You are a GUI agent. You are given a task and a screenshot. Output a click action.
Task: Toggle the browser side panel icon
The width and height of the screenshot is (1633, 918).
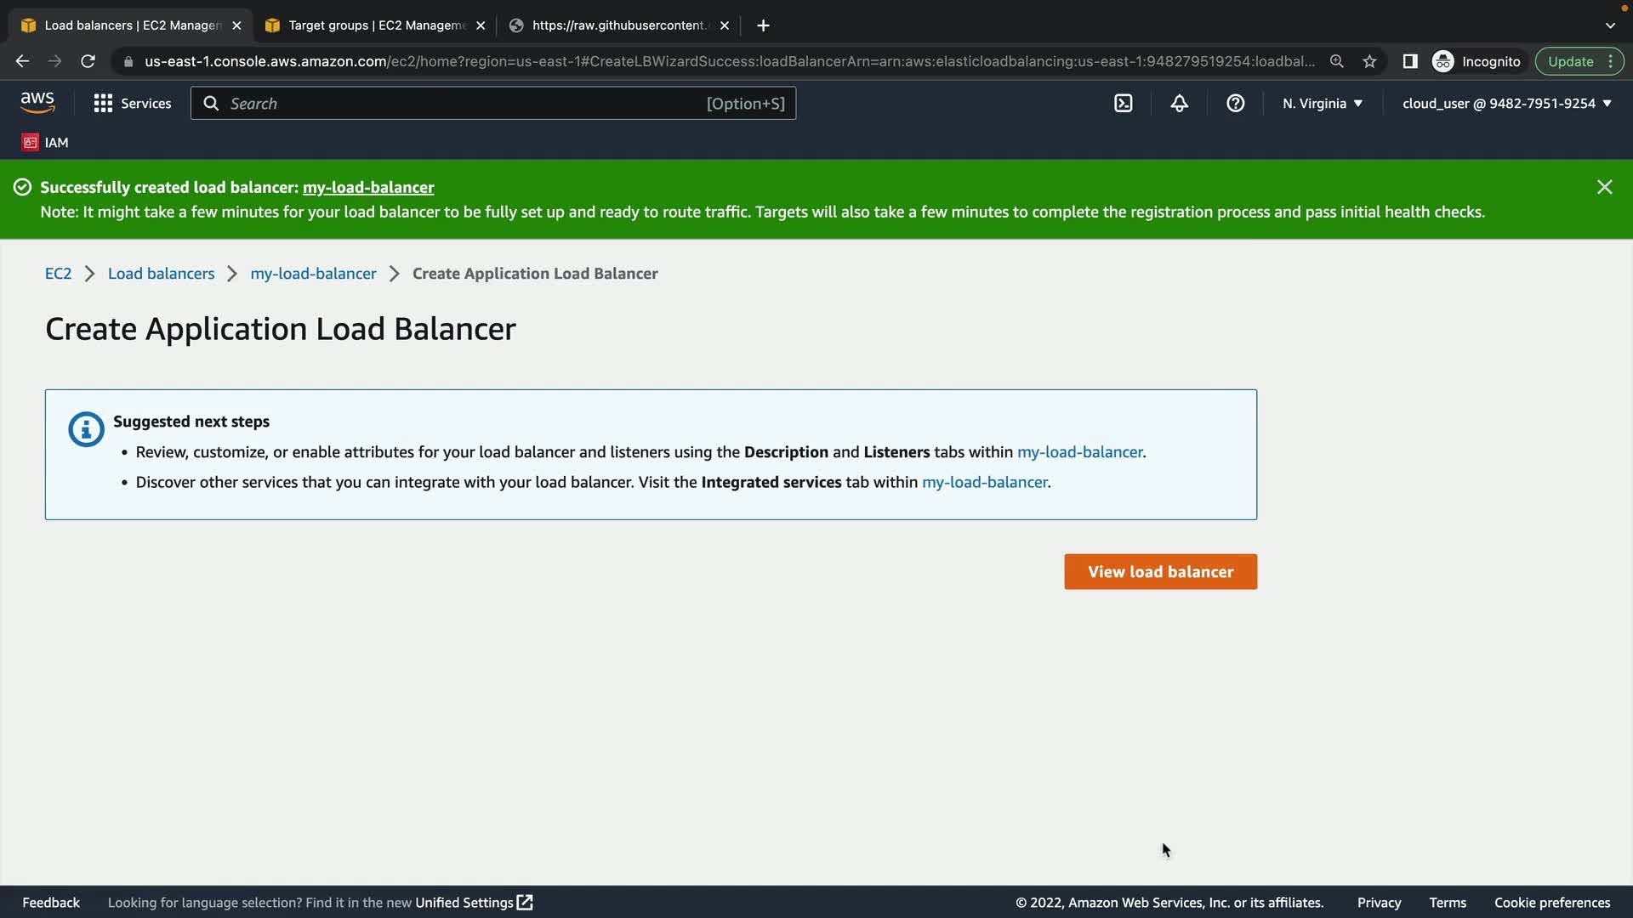point(1410,61)
